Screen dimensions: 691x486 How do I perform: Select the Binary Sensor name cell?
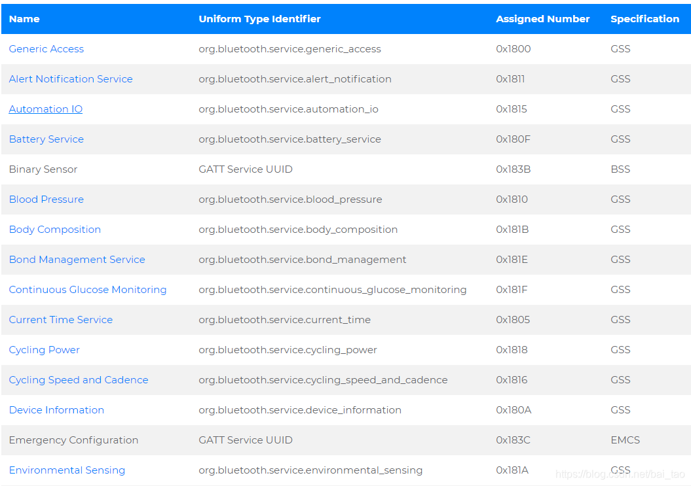point(43,169)
